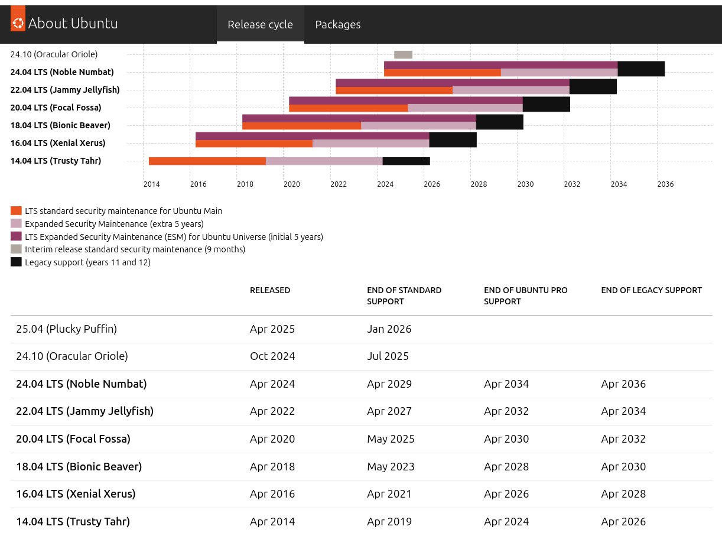This screenshot has height=536, width=722.
Task: Click the Ubuntu logo icon
Action: click(x=18, y=23)
